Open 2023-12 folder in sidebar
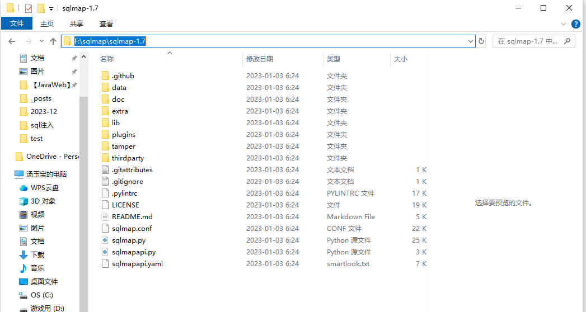586x312 pixels. click(44, 112)
